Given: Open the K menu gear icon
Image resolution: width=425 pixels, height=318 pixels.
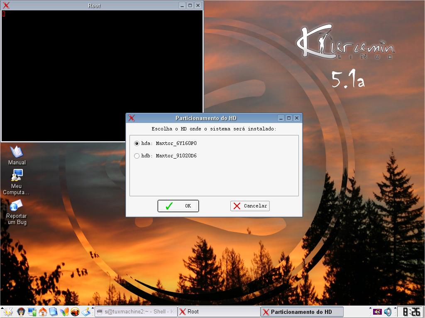Looking at the screenshot, I should point(8,312).
